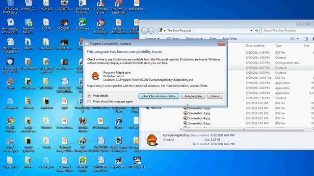This screenshot has width=314, height=176.
Task: Select NCM 105 folder on desktop
Action: pyautogui.click(x=46, y=5)
